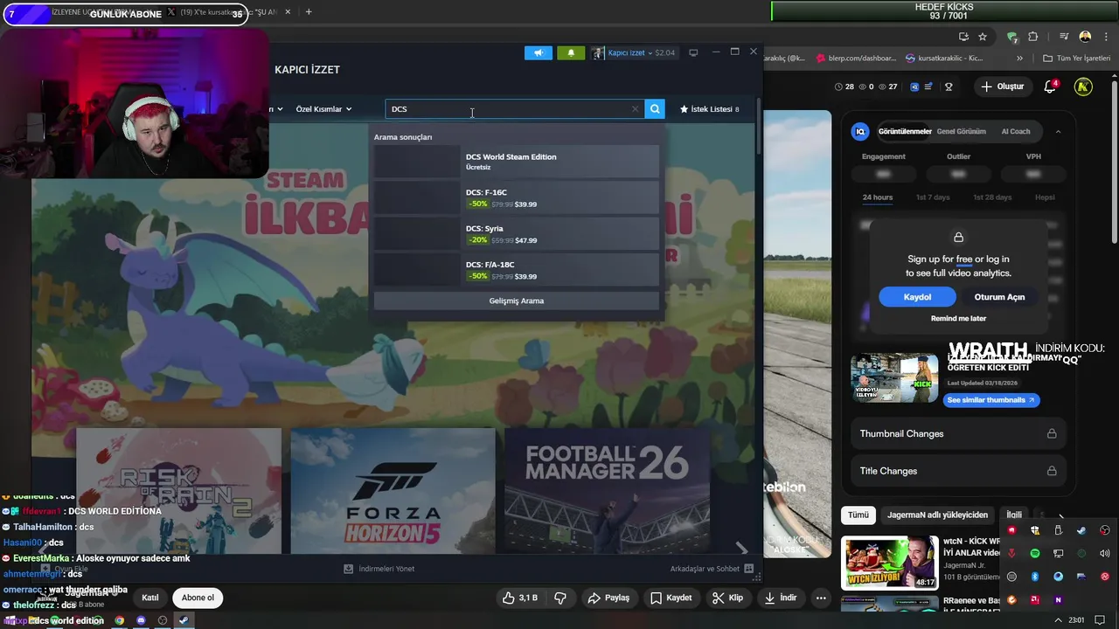Click the green shield extension icon
Image resolution: width=1119 pixels, height=629 pixels.
pyautogui.click(x=1012, y=37)
